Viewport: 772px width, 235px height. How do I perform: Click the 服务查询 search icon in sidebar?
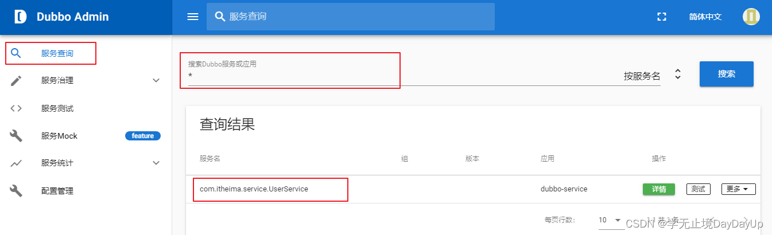pos(16,53)
